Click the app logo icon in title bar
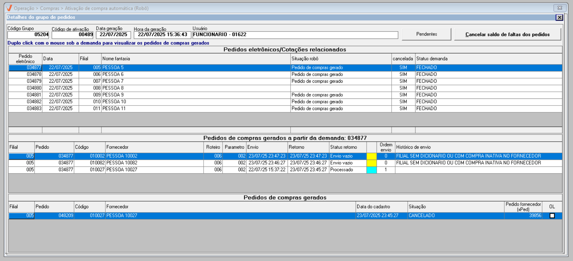The width and height of the screenshot is (573, 261). [9, 8]
